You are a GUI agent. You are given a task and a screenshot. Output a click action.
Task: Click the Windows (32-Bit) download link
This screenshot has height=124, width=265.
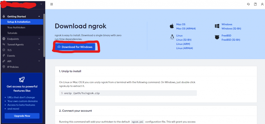coord(231,29)
